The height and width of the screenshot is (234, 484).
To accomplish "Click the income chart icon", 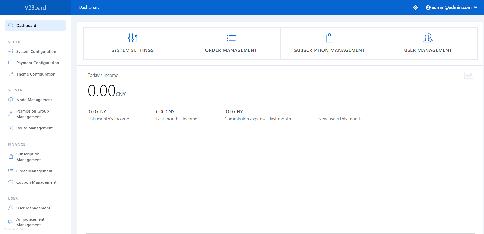I will [468, 76].
